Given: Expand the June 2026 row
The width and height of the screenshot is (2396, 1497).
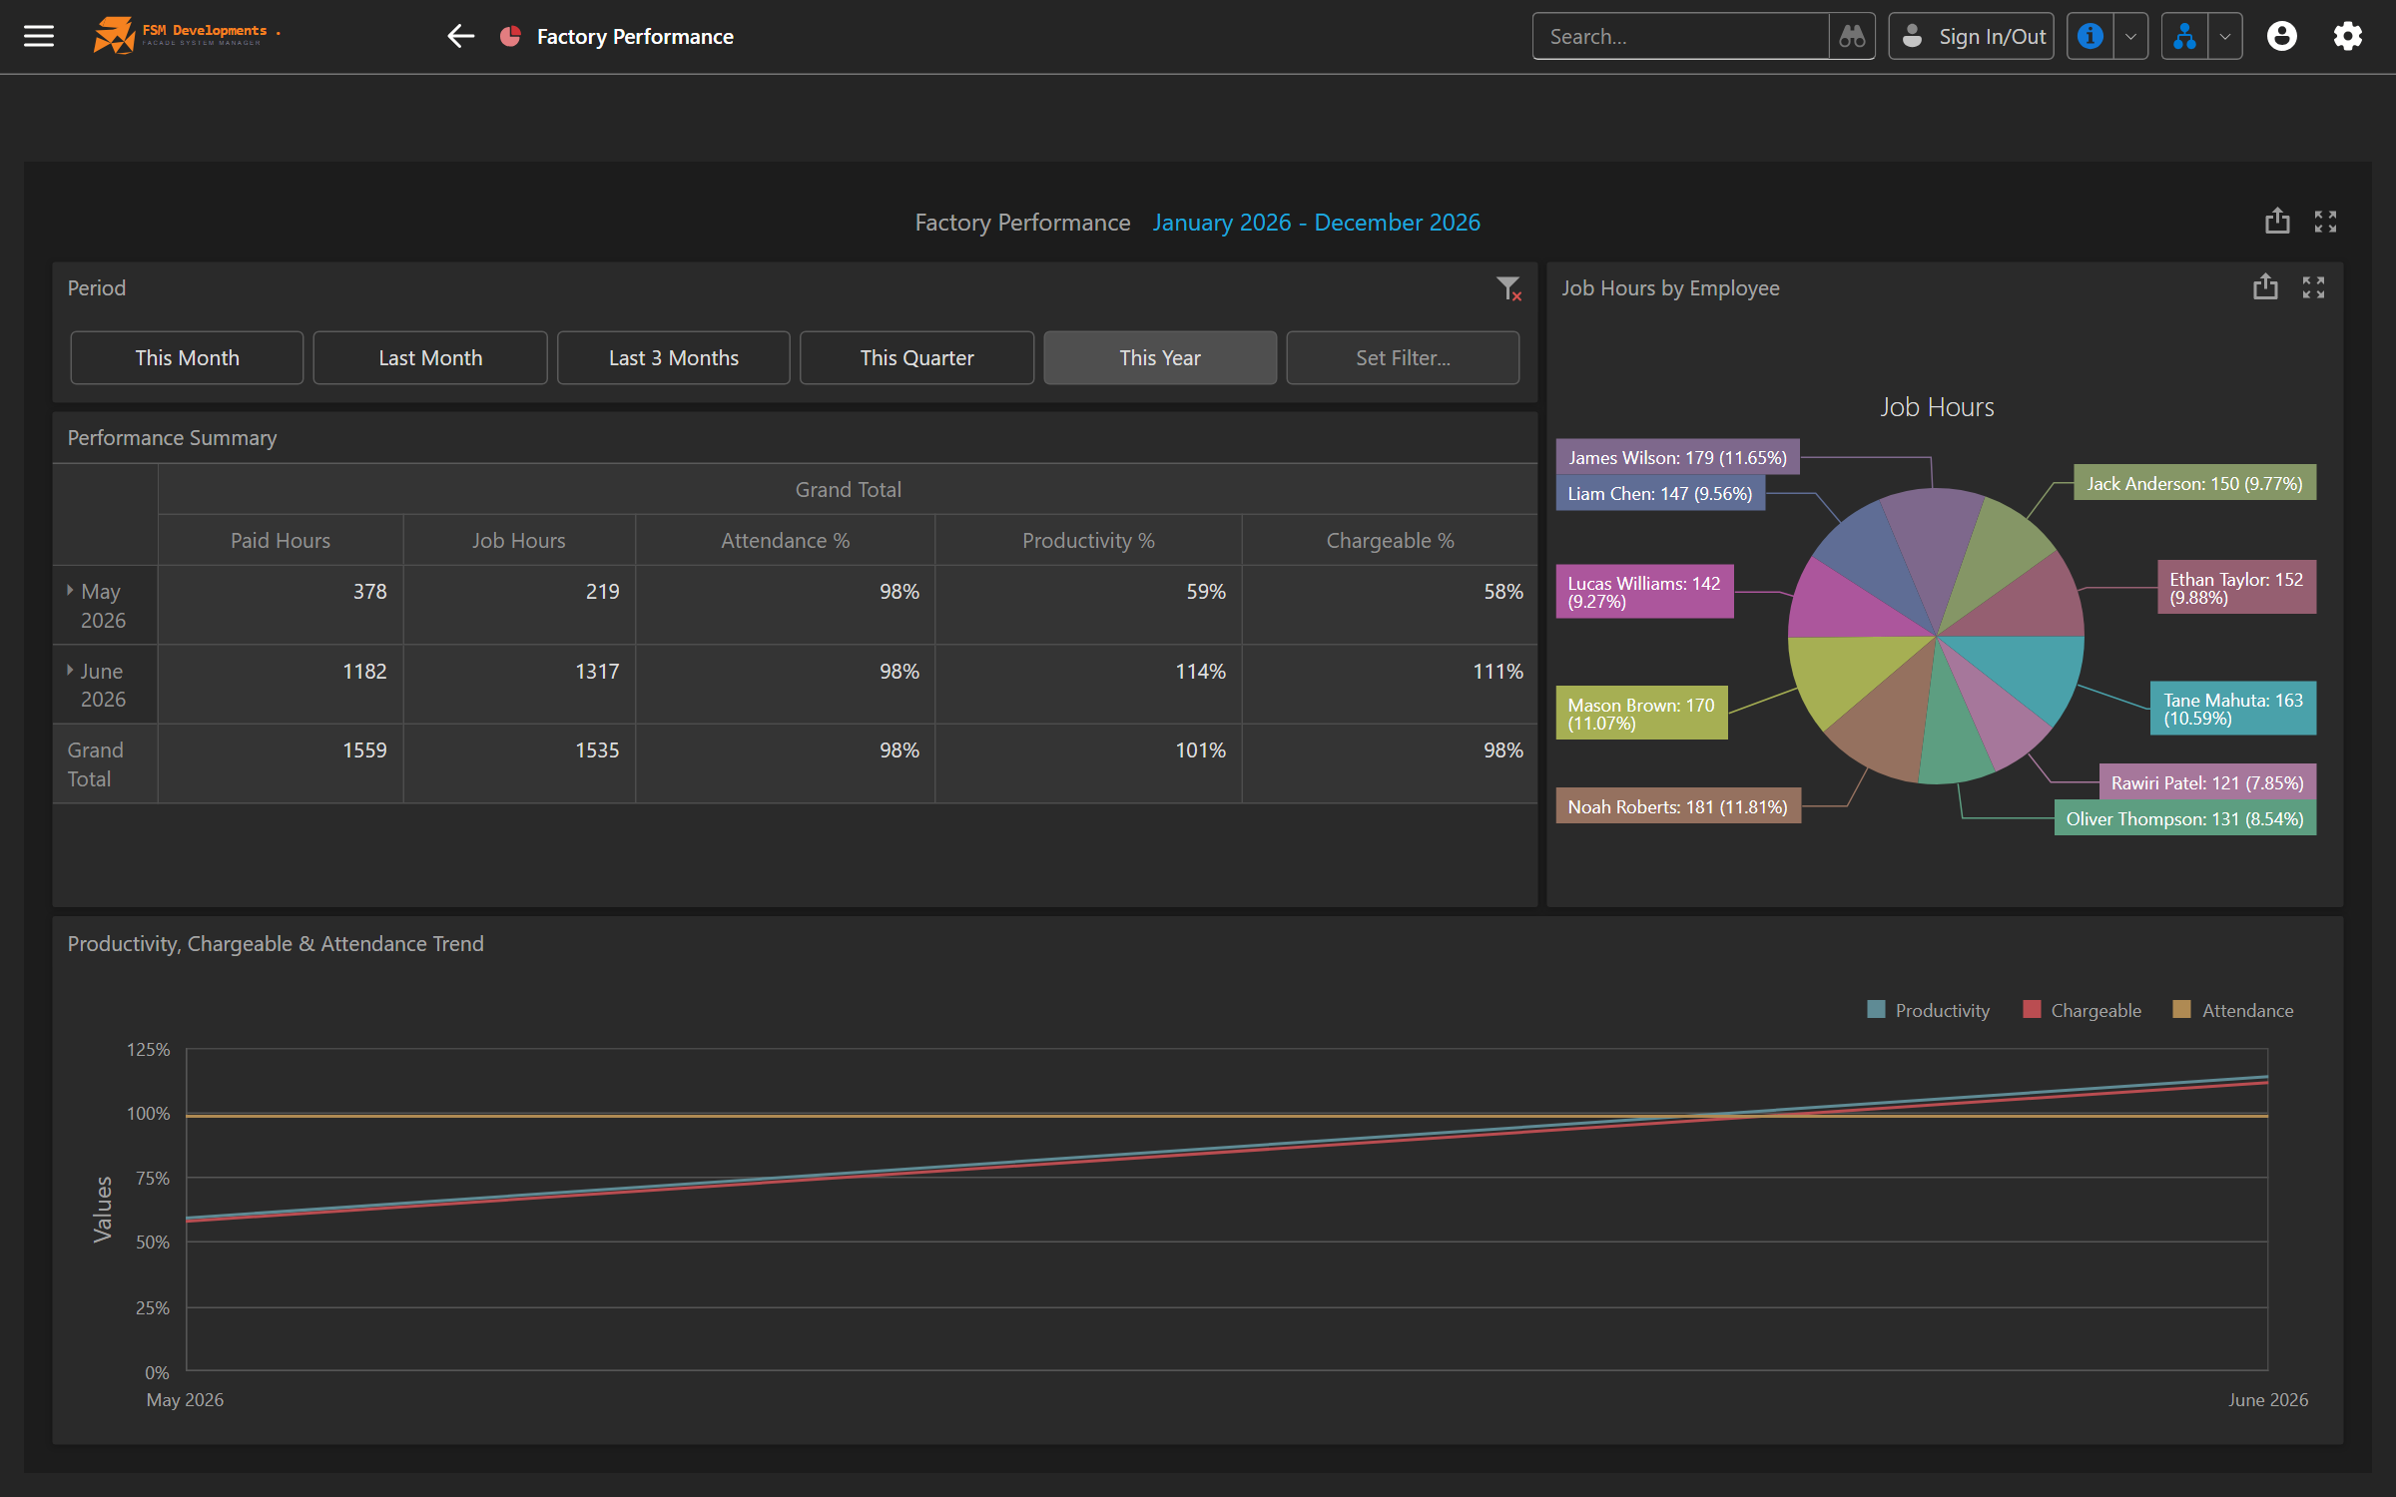Looking at the screenshot, I should (70, 671).
